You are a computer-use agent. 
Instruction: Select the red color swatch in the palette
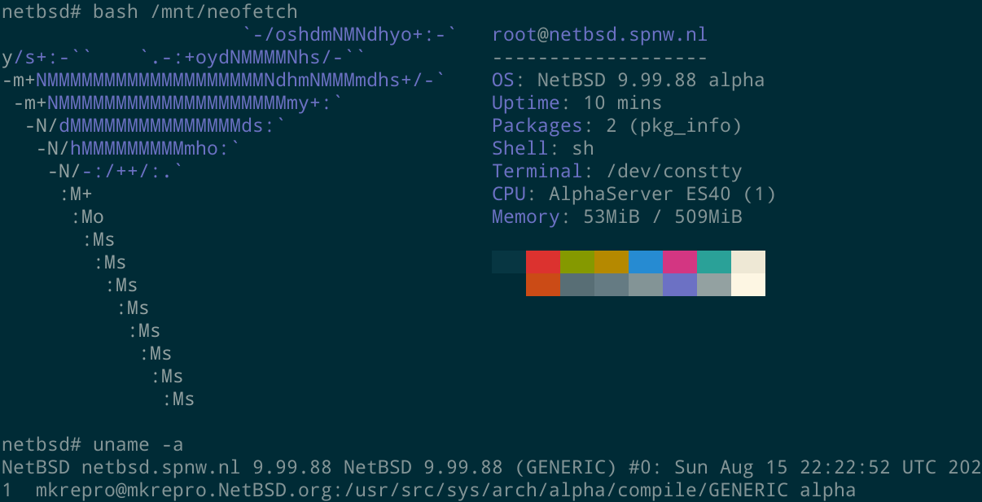click(x=542, y=262)
